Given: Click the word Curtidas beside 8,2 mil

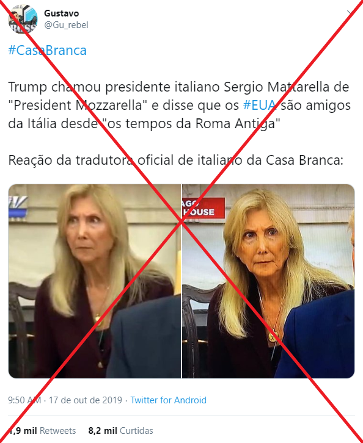Looking at the screenshot, I should click(x=136, y=431).
